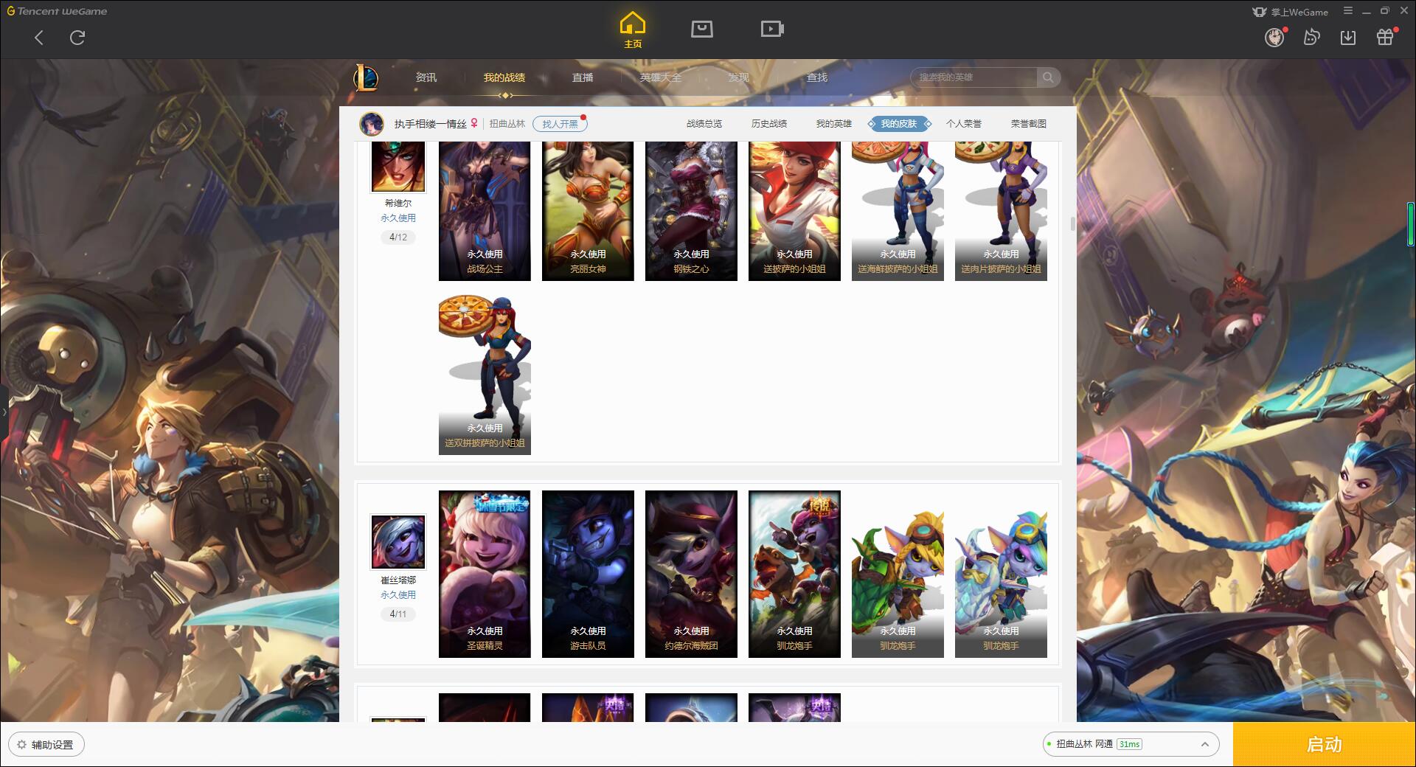Click the skin list vertical scrollbar handle

[1072, 223]
